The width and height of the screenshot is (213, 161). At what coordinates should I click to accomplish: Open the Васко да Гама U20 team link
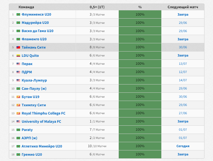[38, 31]
